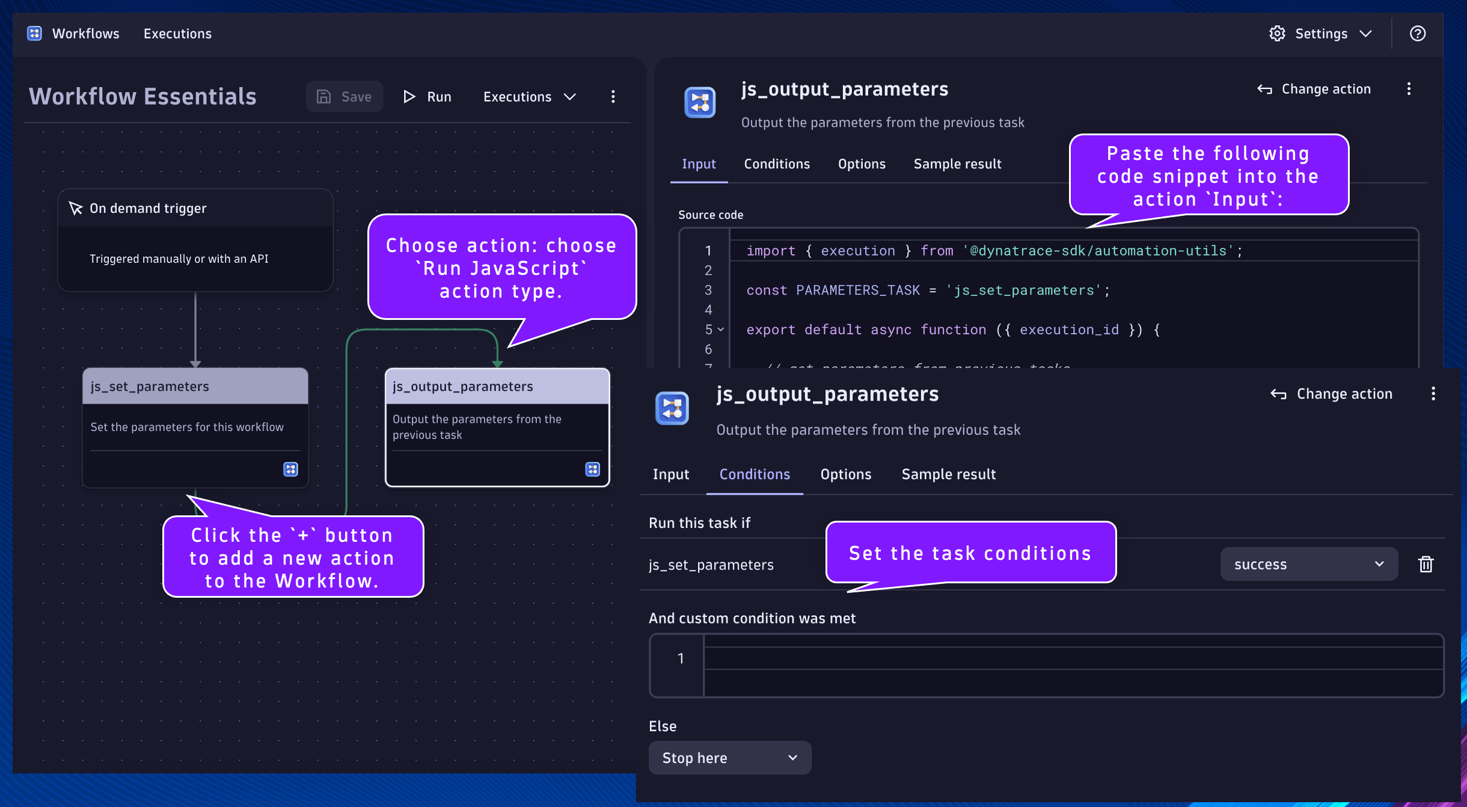Open Sample result tab in lower panel
1467x807 pixels.
[x=949, y=474]
